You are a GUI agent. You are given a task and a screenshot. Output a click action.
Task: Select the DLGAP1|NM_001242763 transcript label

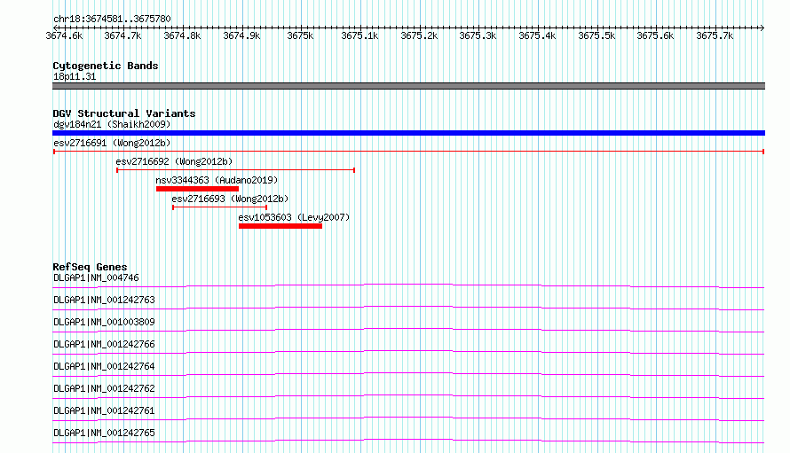(x=104, y=300)
